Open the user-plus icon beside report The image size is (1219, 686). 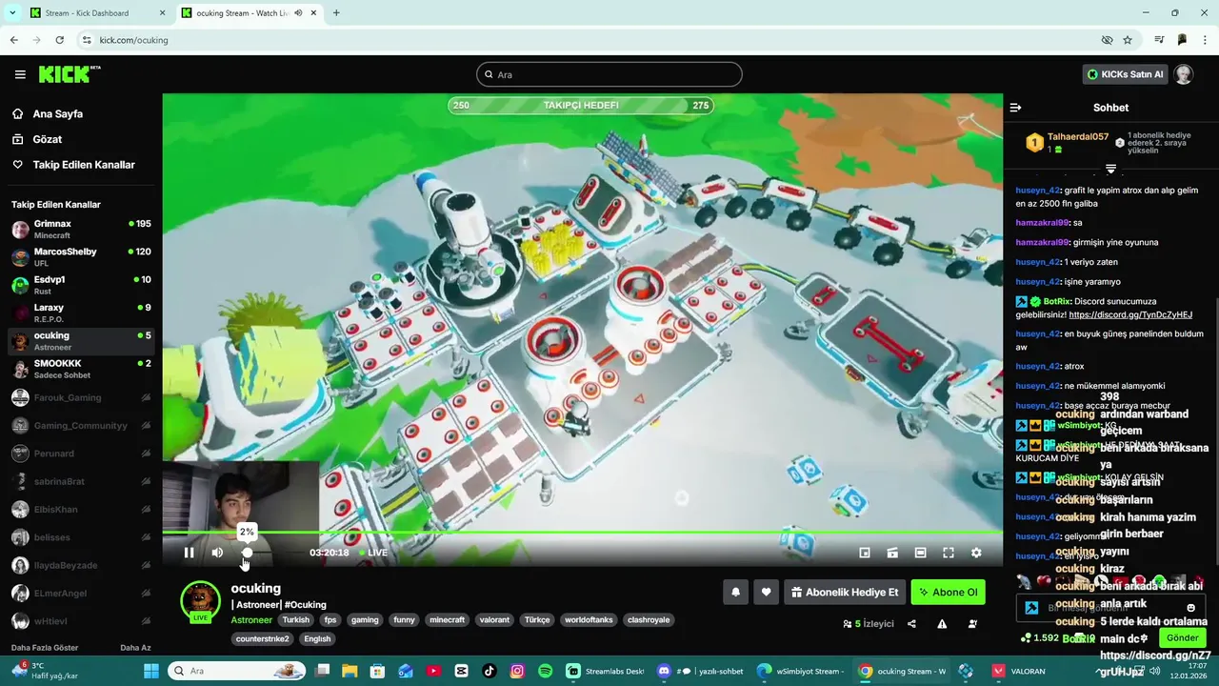972,624
